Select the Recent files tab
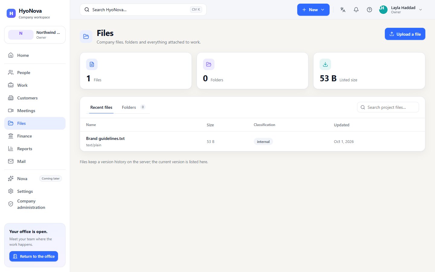This screenshot has width=435, height=272. tap(101, 107)
